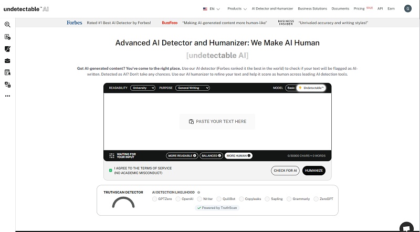Click the character and word count text

pos(307,156)
